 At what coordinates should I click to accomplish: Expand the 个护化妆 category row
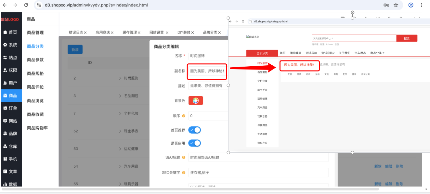coord(120,113)
